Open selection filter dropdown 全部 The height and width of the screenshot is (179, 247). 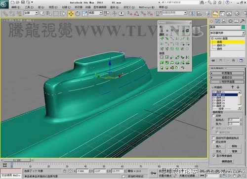[x=31, y=13]
